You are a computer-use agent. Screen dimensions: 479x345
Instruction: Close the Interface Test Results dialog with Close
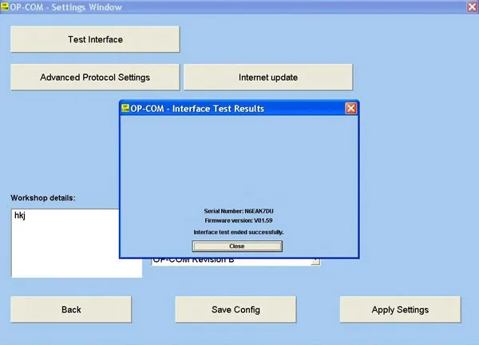point(237,246)
